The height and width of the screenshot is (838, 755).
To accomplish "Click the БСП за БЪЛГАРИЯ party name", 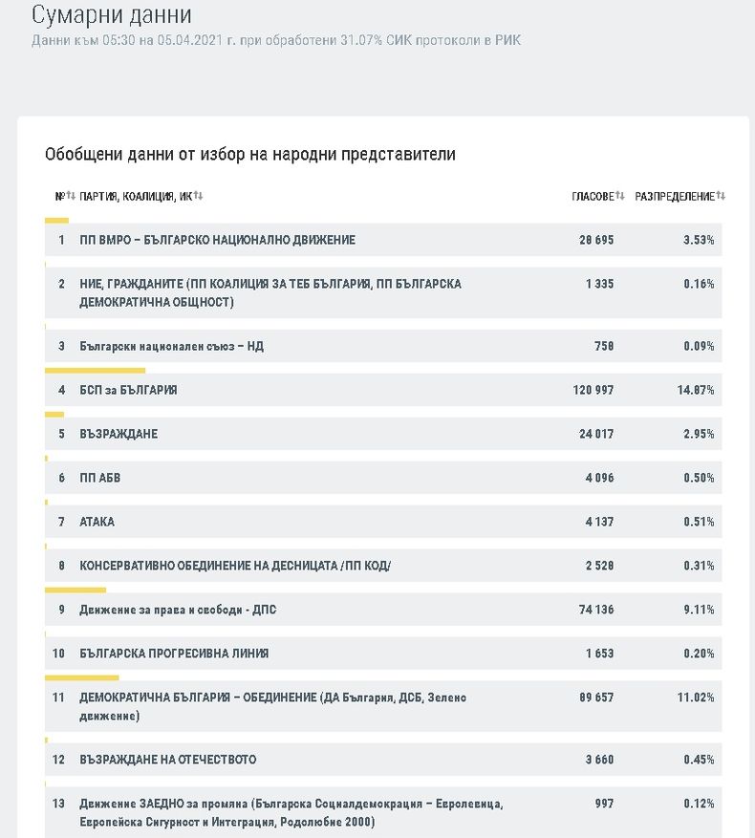I will [129, 390].
